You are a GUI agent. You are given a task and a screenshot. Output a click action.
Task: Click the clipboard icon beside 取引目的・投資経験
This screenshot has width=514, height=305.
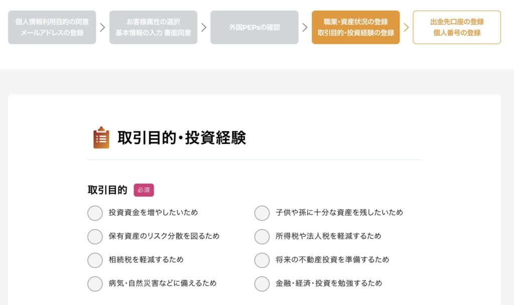point(101,138)
